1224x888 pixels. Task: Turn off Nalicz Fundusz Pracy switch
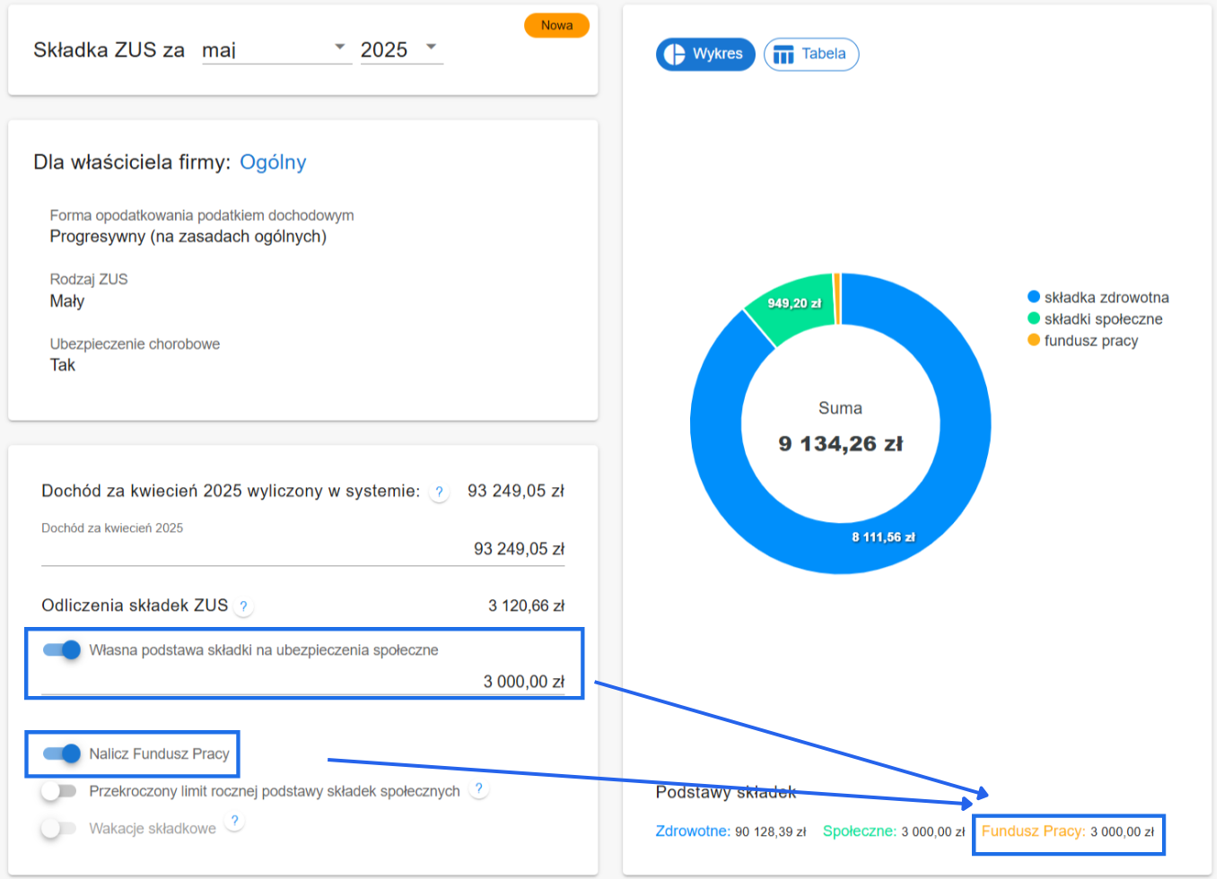pos(62,753)
